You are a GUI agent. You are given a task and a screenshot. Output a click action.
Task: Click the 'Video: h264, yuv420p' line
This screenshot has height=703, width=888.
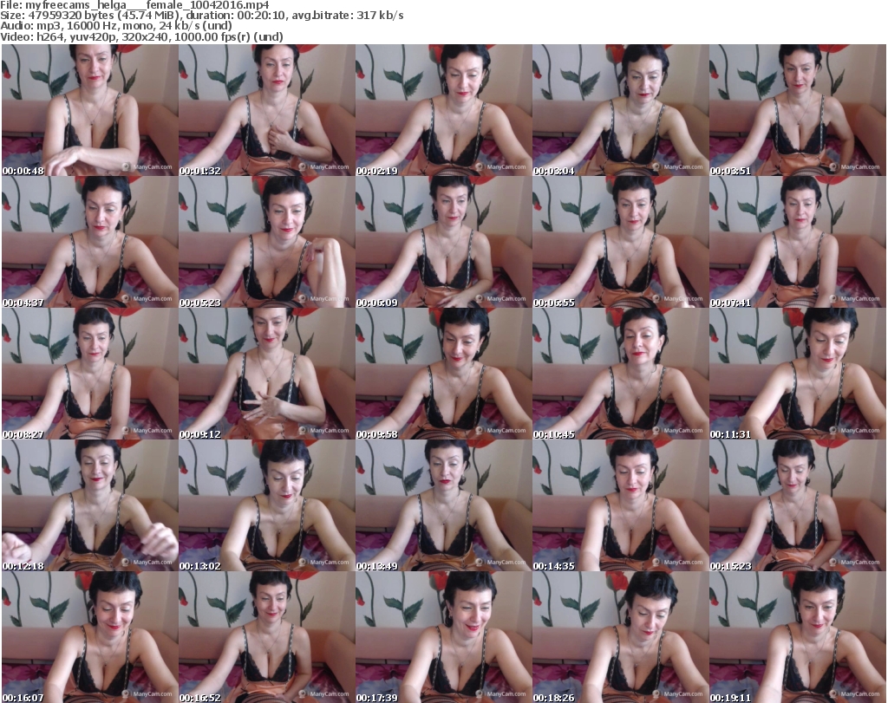[x=141, y=36]
